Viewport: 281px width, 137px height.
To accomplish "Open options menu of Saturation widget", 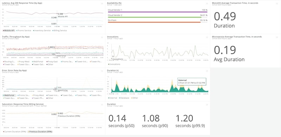I will 102,104.
